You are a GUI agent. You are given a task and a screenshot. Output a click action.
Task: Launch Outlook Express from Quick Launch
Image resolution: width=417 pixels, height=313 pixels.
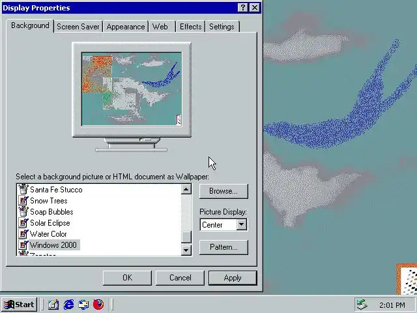[x=83, y=305]
